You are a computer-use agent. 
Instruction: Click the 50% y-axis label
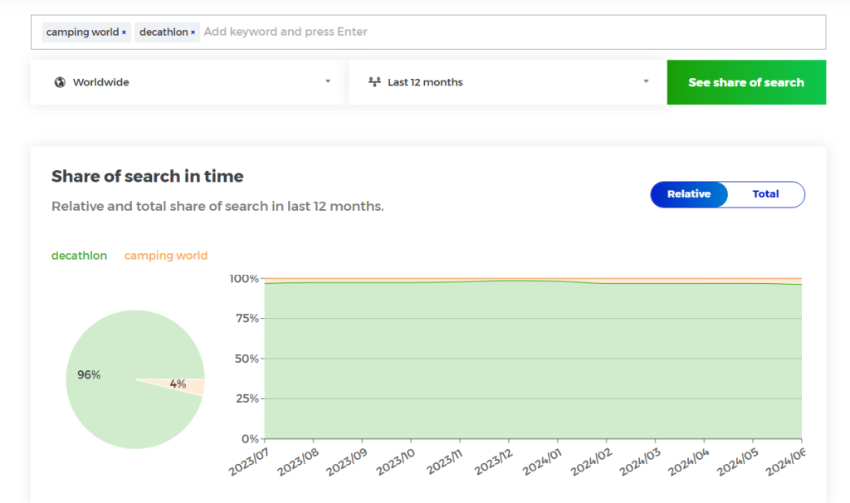click(247, 359)
